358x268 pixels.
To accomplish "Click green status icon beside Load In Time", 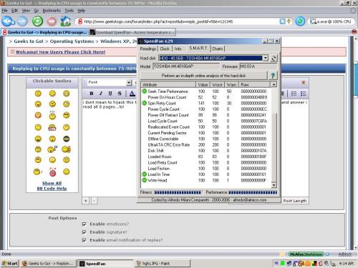I will [144, 174].
